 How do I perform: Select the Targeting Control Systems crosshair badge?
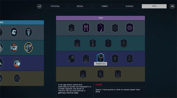click(x=129, y=28)
